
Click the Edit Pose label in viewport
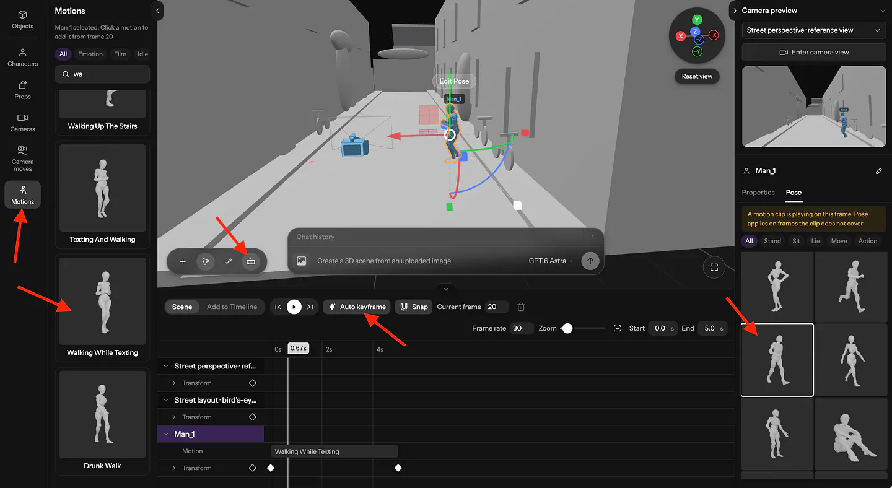454,81
